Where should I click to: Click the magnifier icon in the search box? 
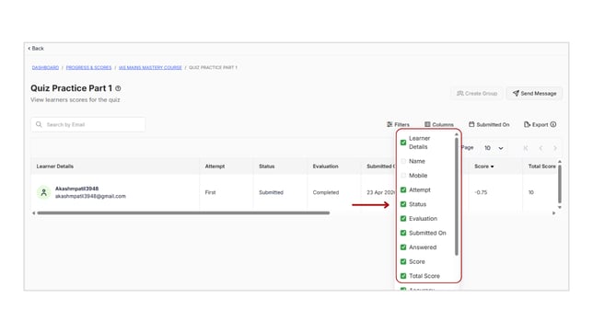(x=39, y=124)
